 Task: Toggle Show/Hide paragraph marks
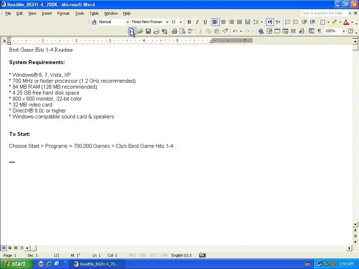point(319,31)
